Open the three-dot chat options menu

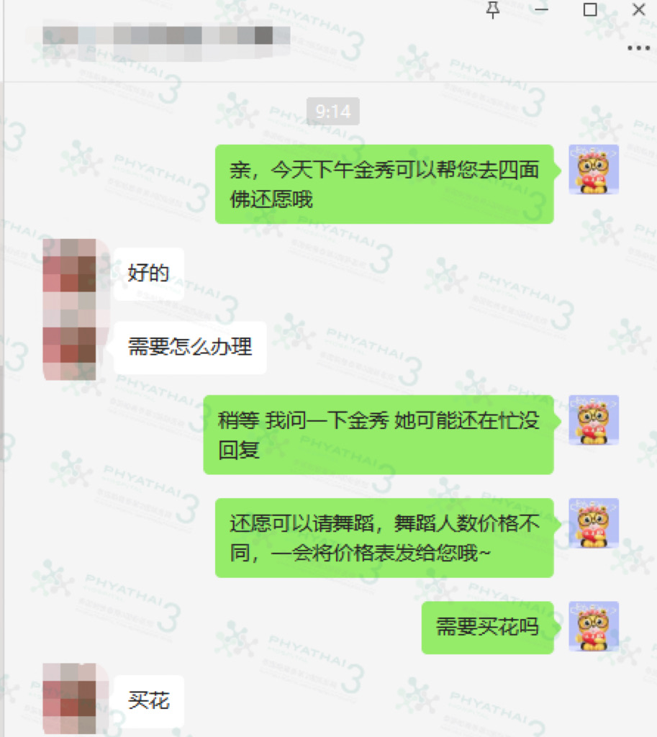(639, 48)
